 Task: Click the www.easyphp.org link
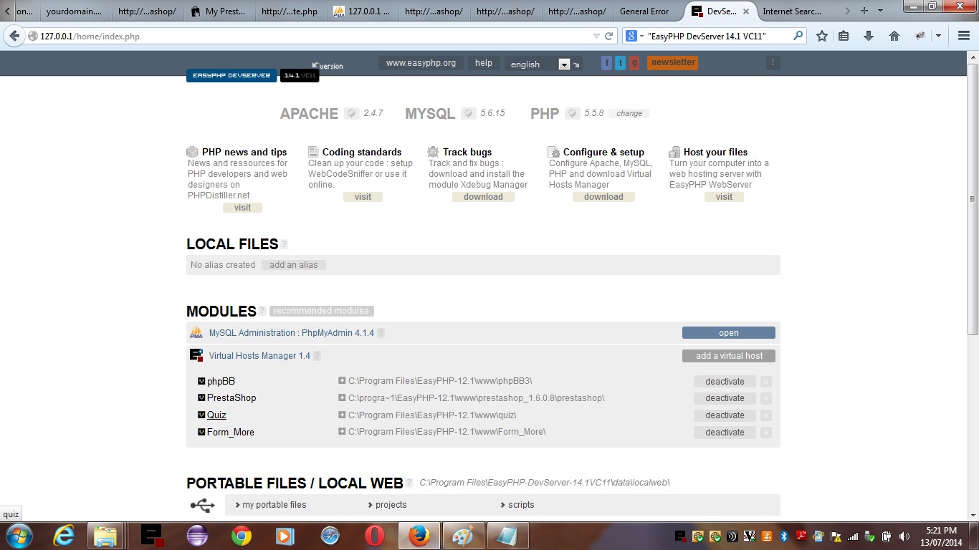[x=421, y=63]
